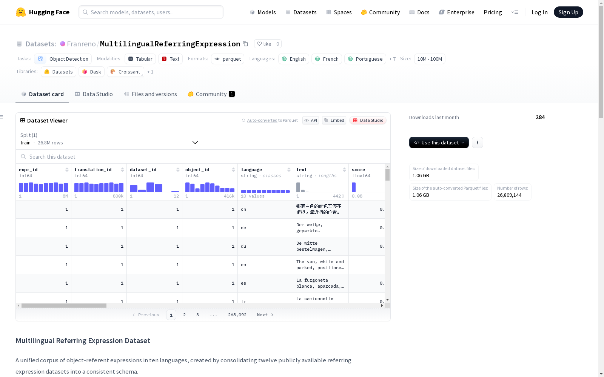This screenshot has height=377, width=604.
Task: Click the Datasets library tag
Action: [x=59, y=72]
